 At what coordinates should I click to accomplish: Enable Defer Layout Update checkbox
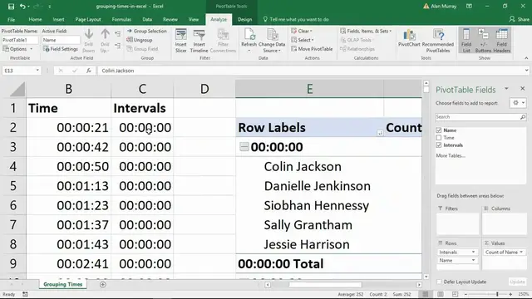coord(440,282)
